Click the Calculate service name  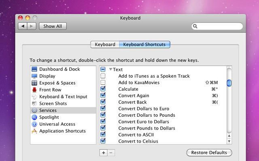click(128, 89)
